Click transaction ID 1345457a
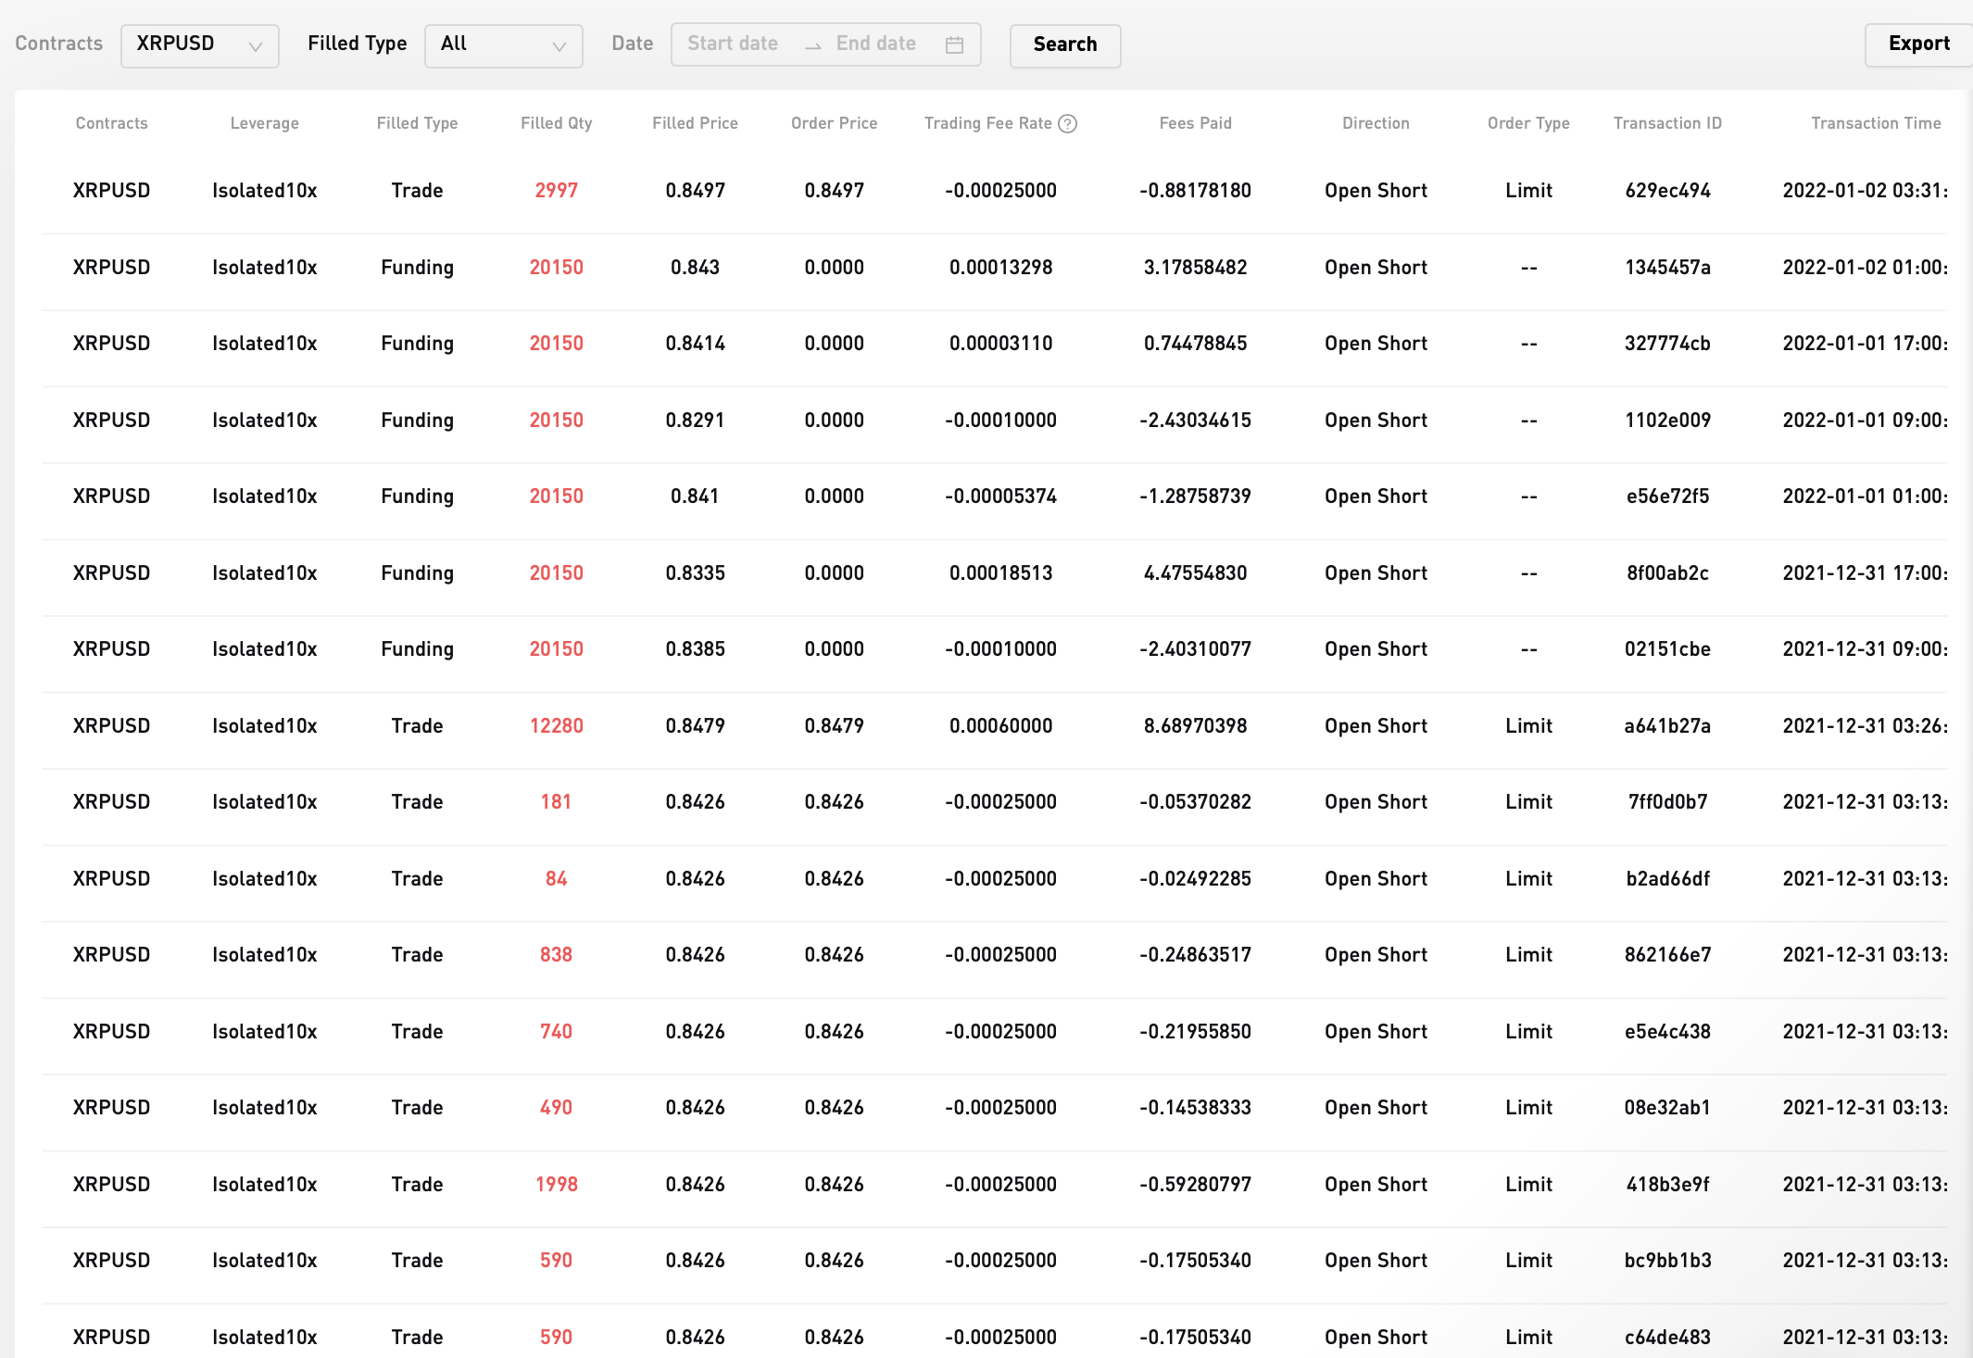This screenshot has height=1358, width=1973. click(x=1666, y=268)
